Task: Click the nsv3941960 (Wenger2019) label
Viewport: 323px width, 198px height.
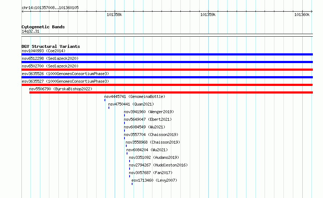Action: pos(149,112)
